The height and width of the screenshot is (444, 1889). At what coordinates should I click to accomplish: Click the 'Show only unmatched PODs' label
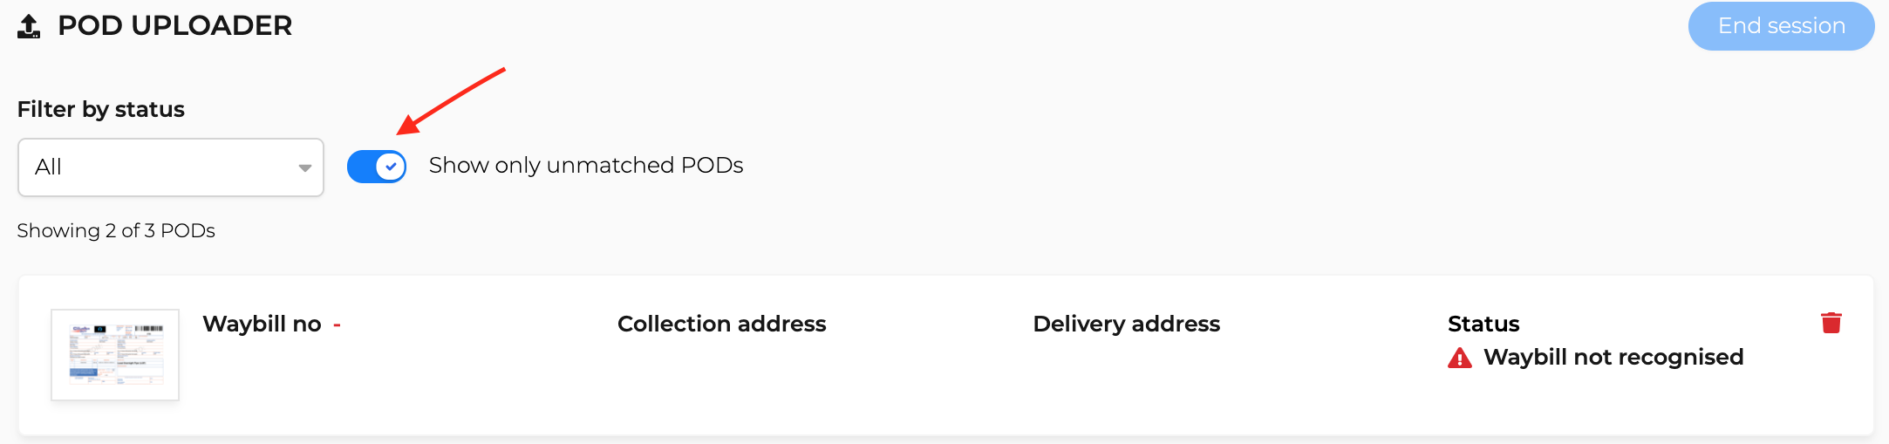click(x=586, y=165)
